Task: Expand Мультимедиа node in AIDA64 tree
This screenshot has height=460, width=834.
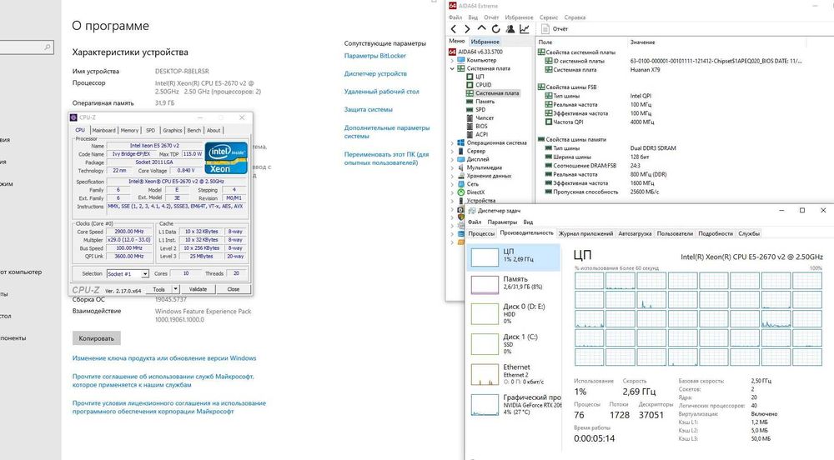Action: [x=452, y=167]
